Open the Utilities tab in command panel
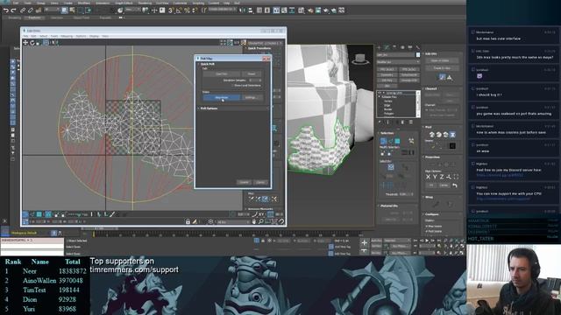Image resolution: width=561 pixels, height=315 pixels. coord(417,47)
